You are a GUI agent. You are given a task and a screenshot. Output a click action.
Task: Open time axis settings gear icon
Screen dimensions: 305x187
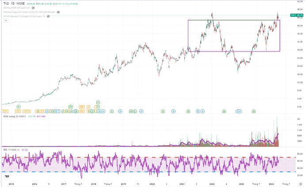click(301, 184)
